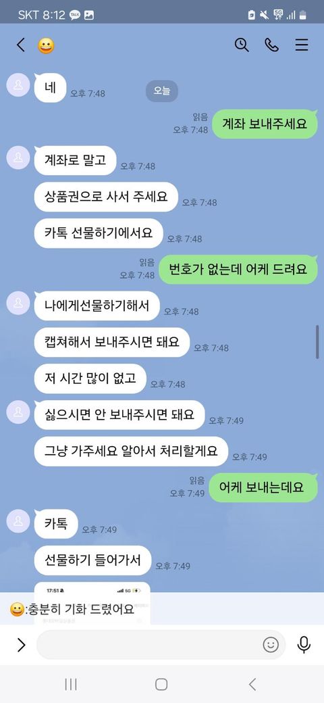Tap sender profile avatar beside '네' message
324x703 pixels.
click(x=18, y=85)
